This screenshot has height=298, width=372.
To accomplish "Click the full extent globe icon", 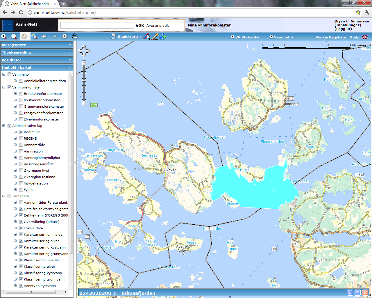I will point(34,36).
